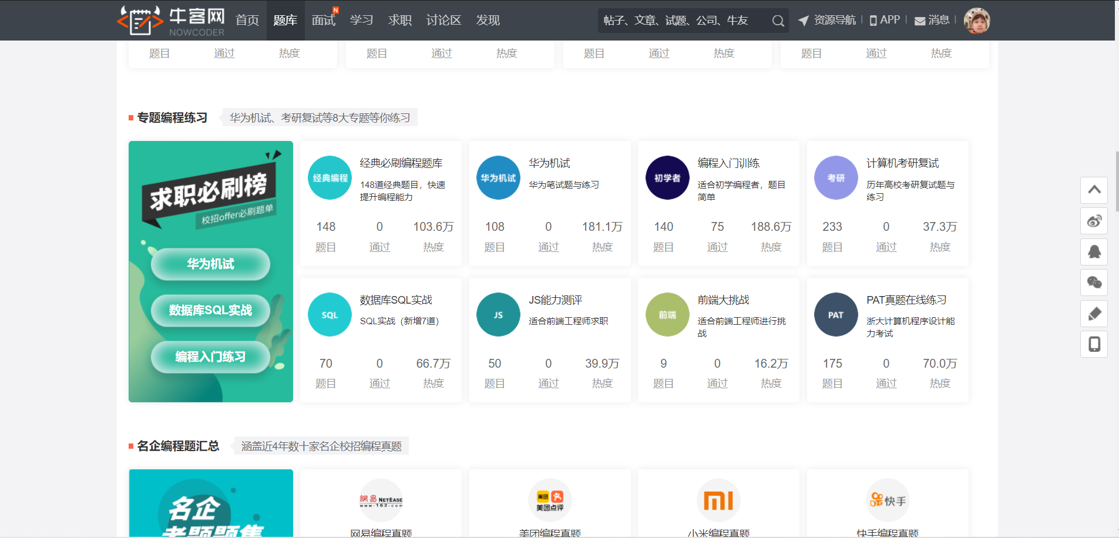Viewport: 1119px width, 538px height.
Task: Open the NetEase logo icon
Action: click(381, 500)
